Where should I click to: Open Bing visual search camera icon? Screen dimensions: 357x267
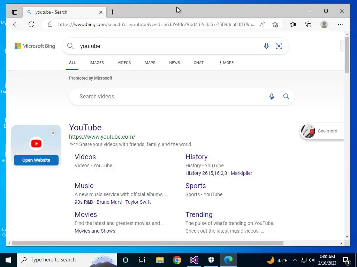279,46
